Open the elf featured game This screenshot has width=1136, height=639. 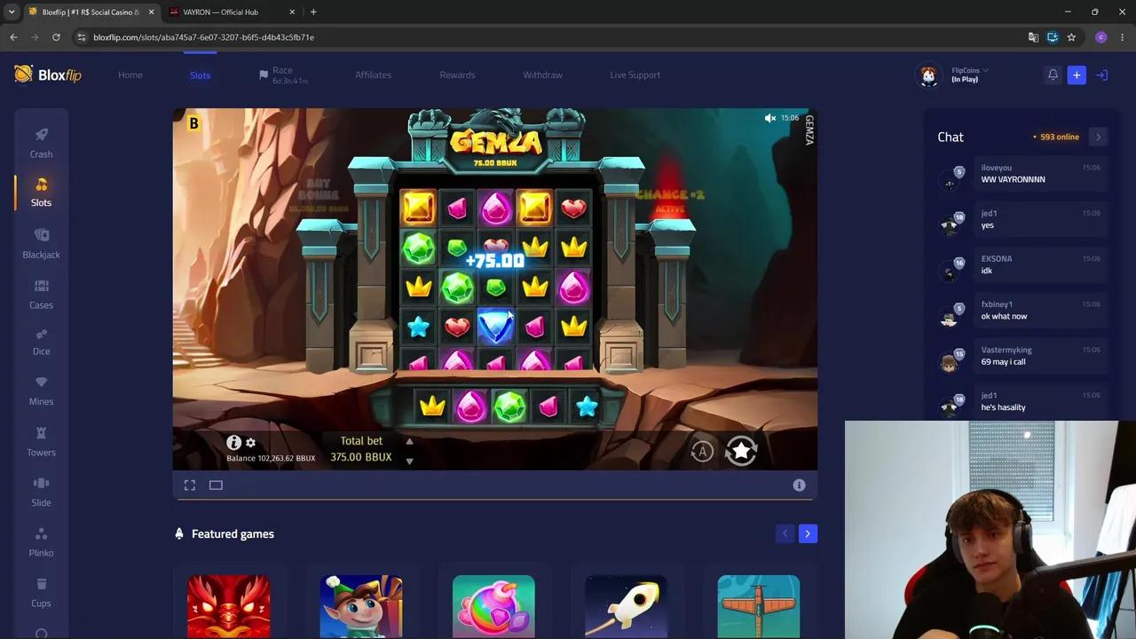[361, 606]
